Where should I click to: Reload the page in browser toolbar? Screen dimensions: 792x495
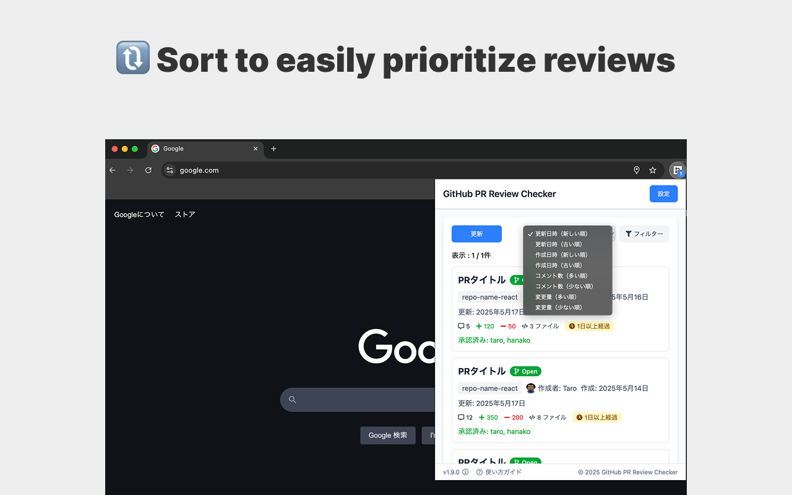148,170
